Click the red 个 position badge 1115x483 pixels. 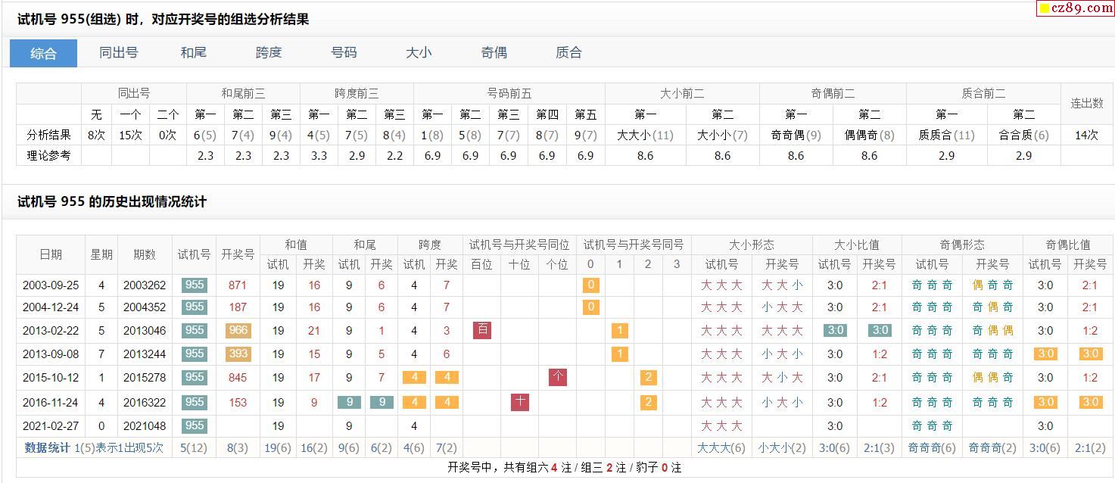pyautogui.click(x=557, y=377)
